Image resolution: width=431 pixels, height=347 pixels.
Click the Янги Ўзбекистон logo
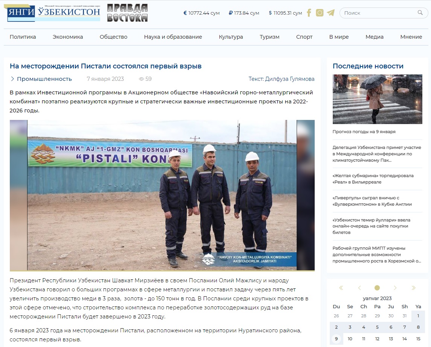[54, 13]
